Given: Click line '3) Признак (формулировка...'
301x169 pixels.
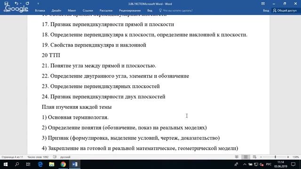Looking at the screenshot, I should point(131,138).
